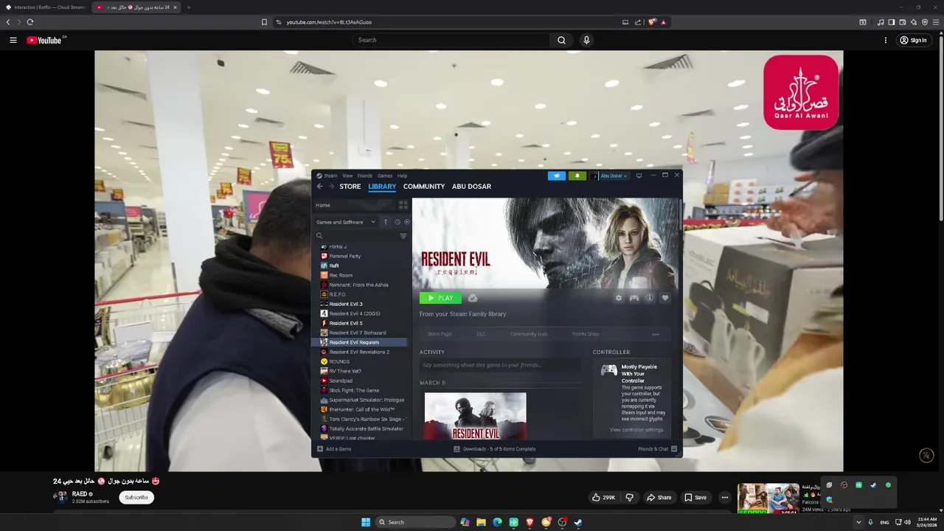Add Resident Evil Requiem to favorites
Viewport: 944px width, 531px height.
coord(664,298)
